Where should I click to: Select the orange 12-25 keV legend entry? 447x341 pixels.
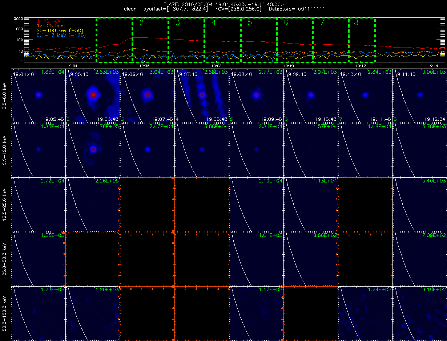50,26
